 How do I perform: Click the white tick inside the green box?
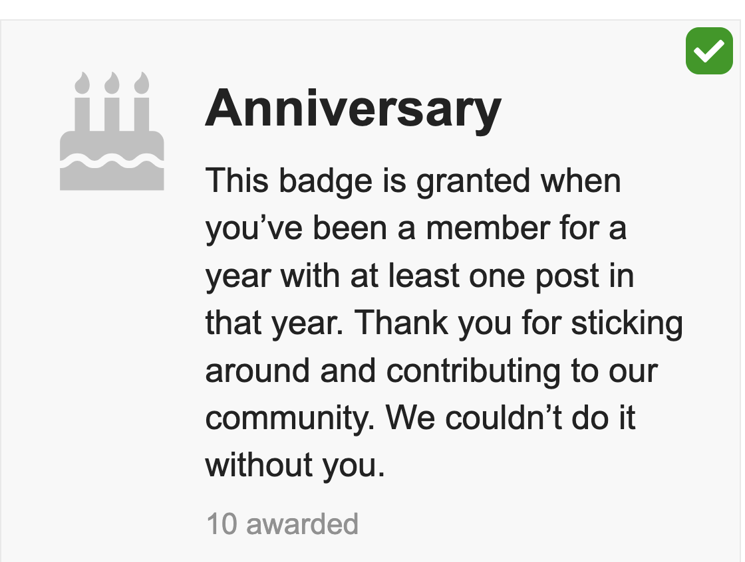[x=709, y=50]
